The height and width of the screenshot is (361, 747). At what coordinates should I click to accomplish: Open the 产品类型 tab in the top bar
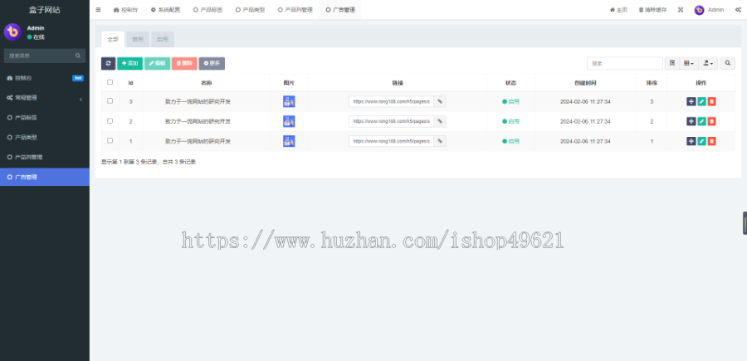click(250, 9)
